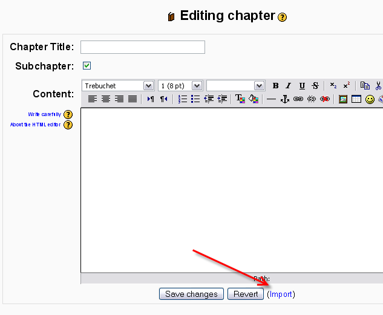Viewport: 383px width, 315px height.
Task: Open the smiley emoticon picker
Action: coord(370,99)
